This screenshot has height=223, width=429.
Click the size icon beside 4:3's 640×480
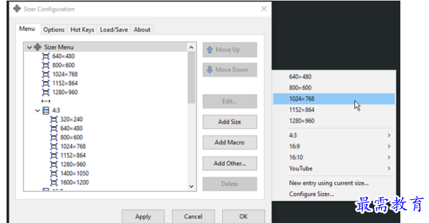[x=54, y=128]
